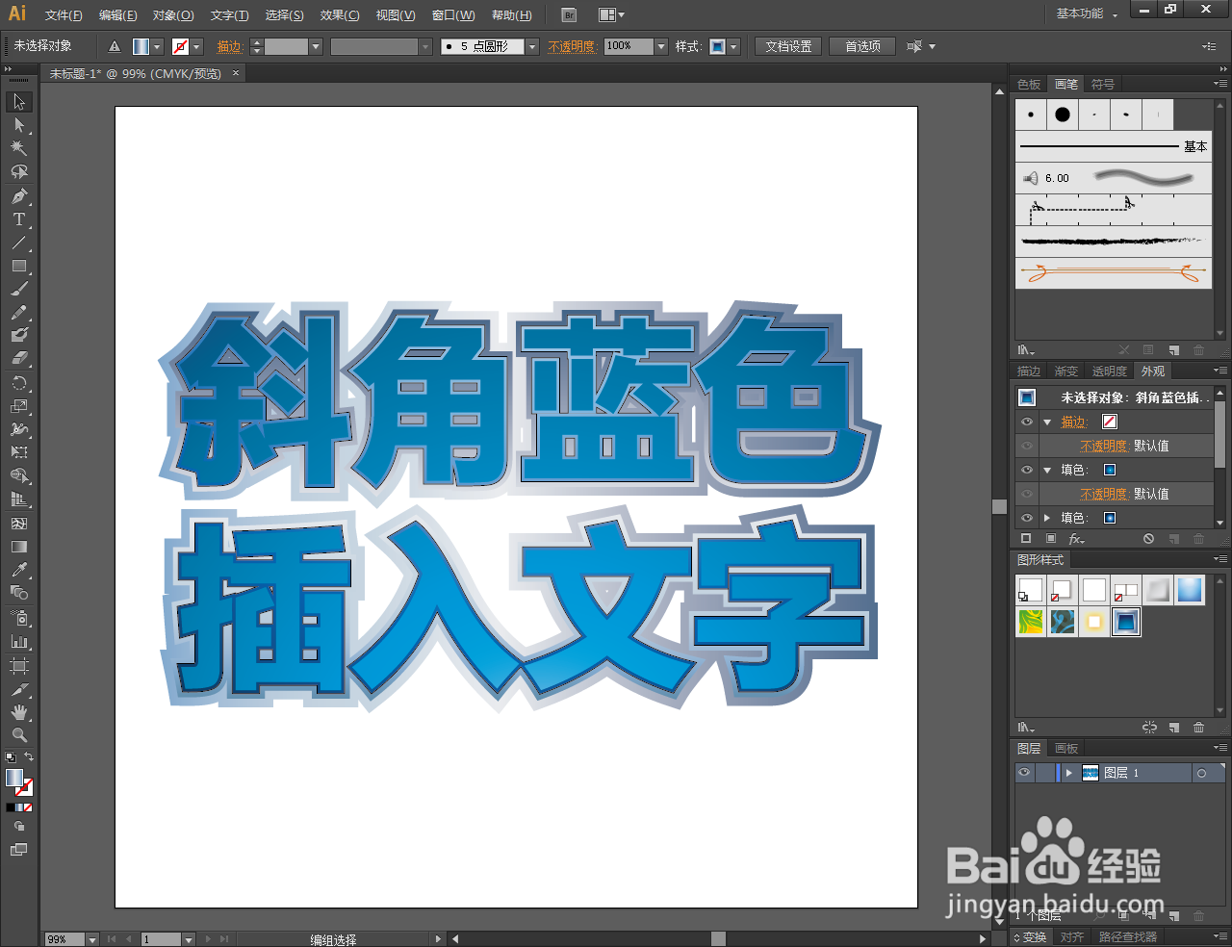Select the Zoom tool
1232x947 pixels.
(19, 736)
